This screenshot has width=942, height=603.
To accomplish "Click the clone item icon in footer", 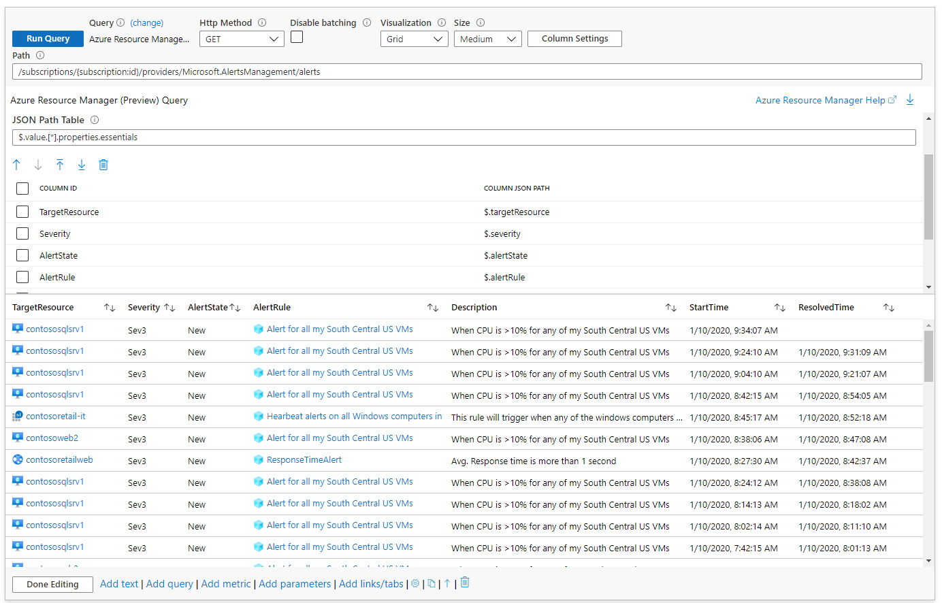I will click(x=432, y=583).
